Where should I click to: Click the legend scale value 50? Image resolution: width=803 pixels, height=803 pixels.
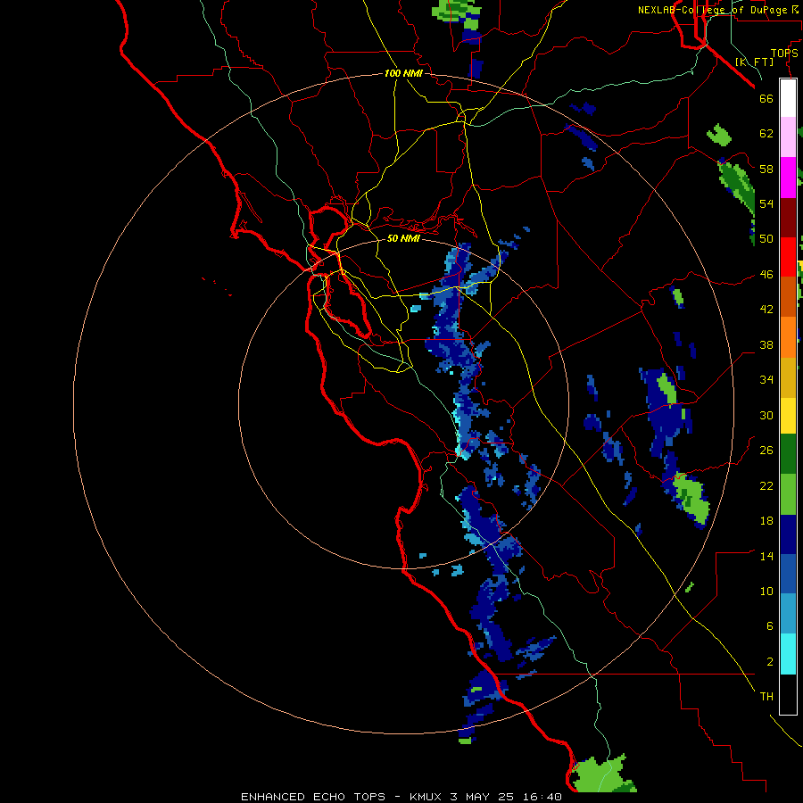766,239
